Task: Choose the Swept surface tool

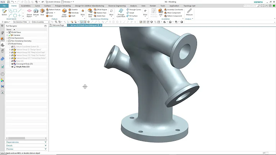Action: pyautogui.click(x=130, y=13)
